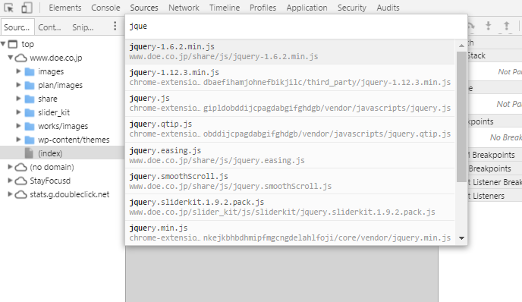Open the jquery.qtip.js result

[290, 129]
